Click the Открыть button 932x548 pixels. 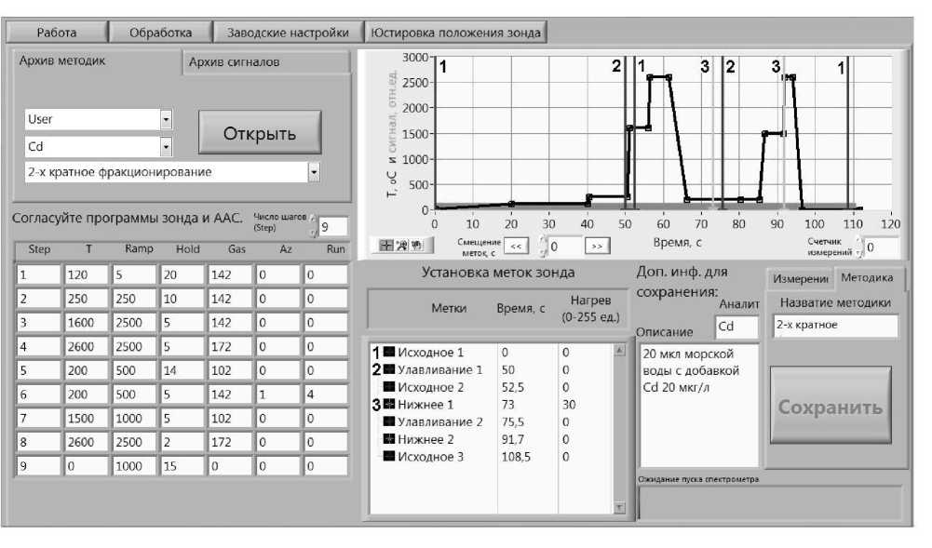click(x=260, y=133)
